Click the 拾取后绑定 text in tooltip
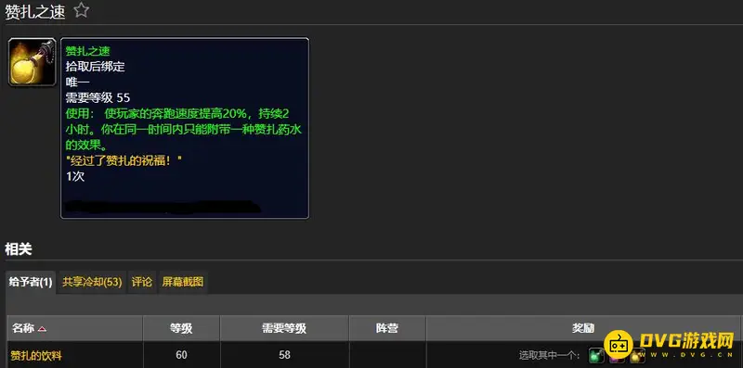The height and width of the screenshot is (368, 743). (96, 67)
